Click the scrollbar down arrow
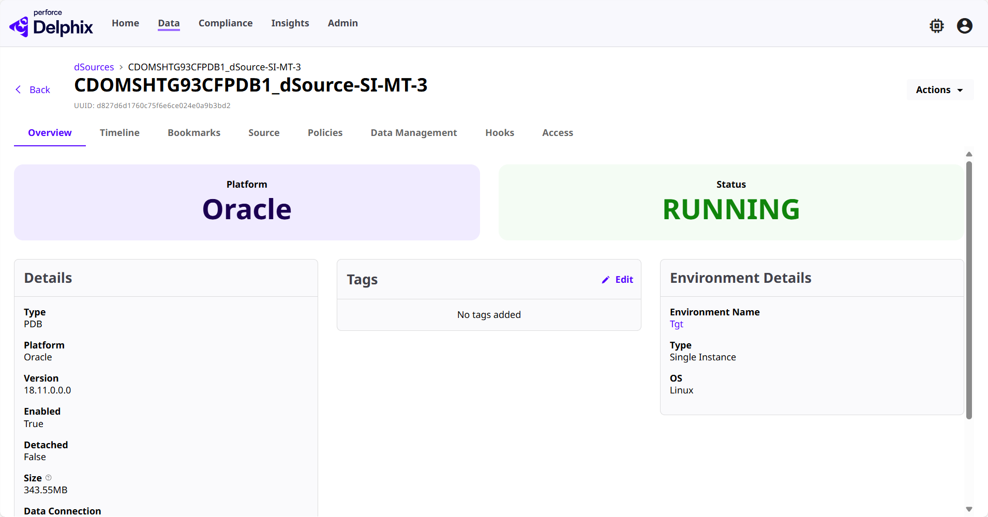Screen dimensions: 988x517 (969, 509)
